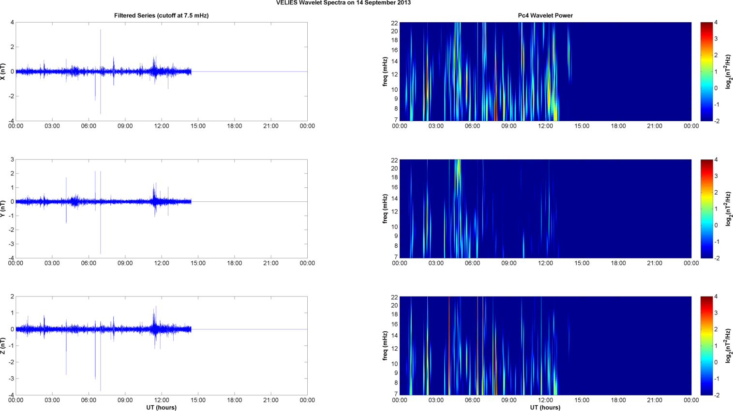The height and width of the screenshot is (411, 733).
Task: Click the VELIES Wavelet Spectra main title
Action: (x=343, y=3)
